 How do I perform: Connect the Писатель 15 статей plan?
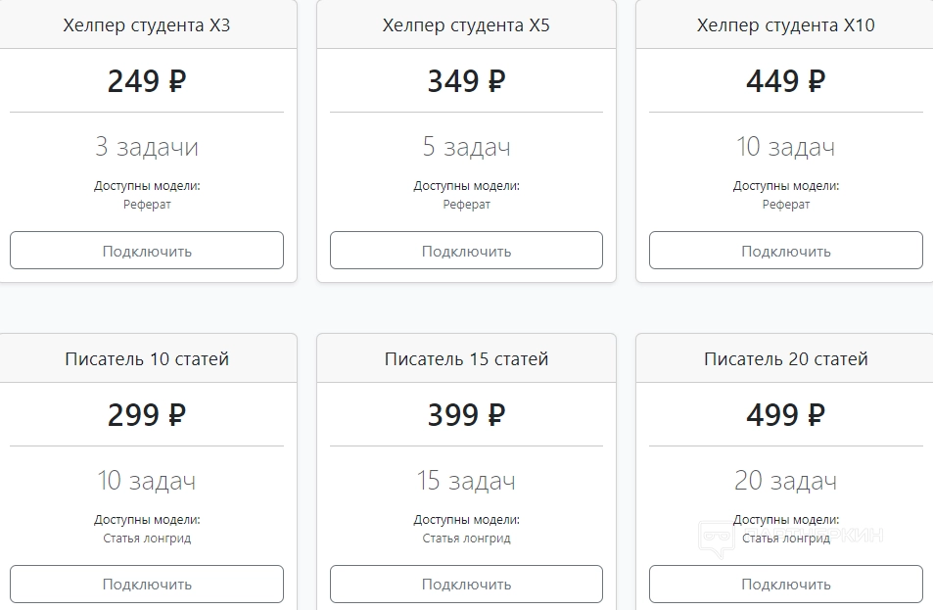pos(466,585)
